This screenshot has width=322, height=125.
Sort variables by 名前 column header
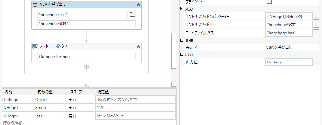tap(19, 92)
